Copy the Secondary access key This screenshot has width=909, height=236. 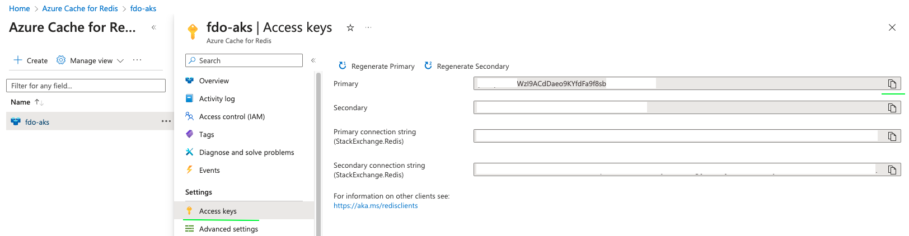coord(892,108)
